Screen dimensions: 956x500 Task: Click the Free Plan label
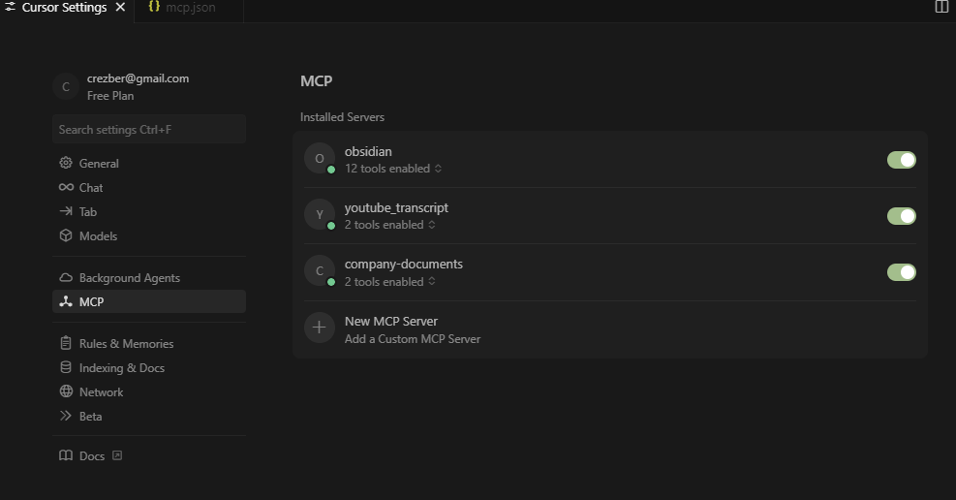[110, 96]
